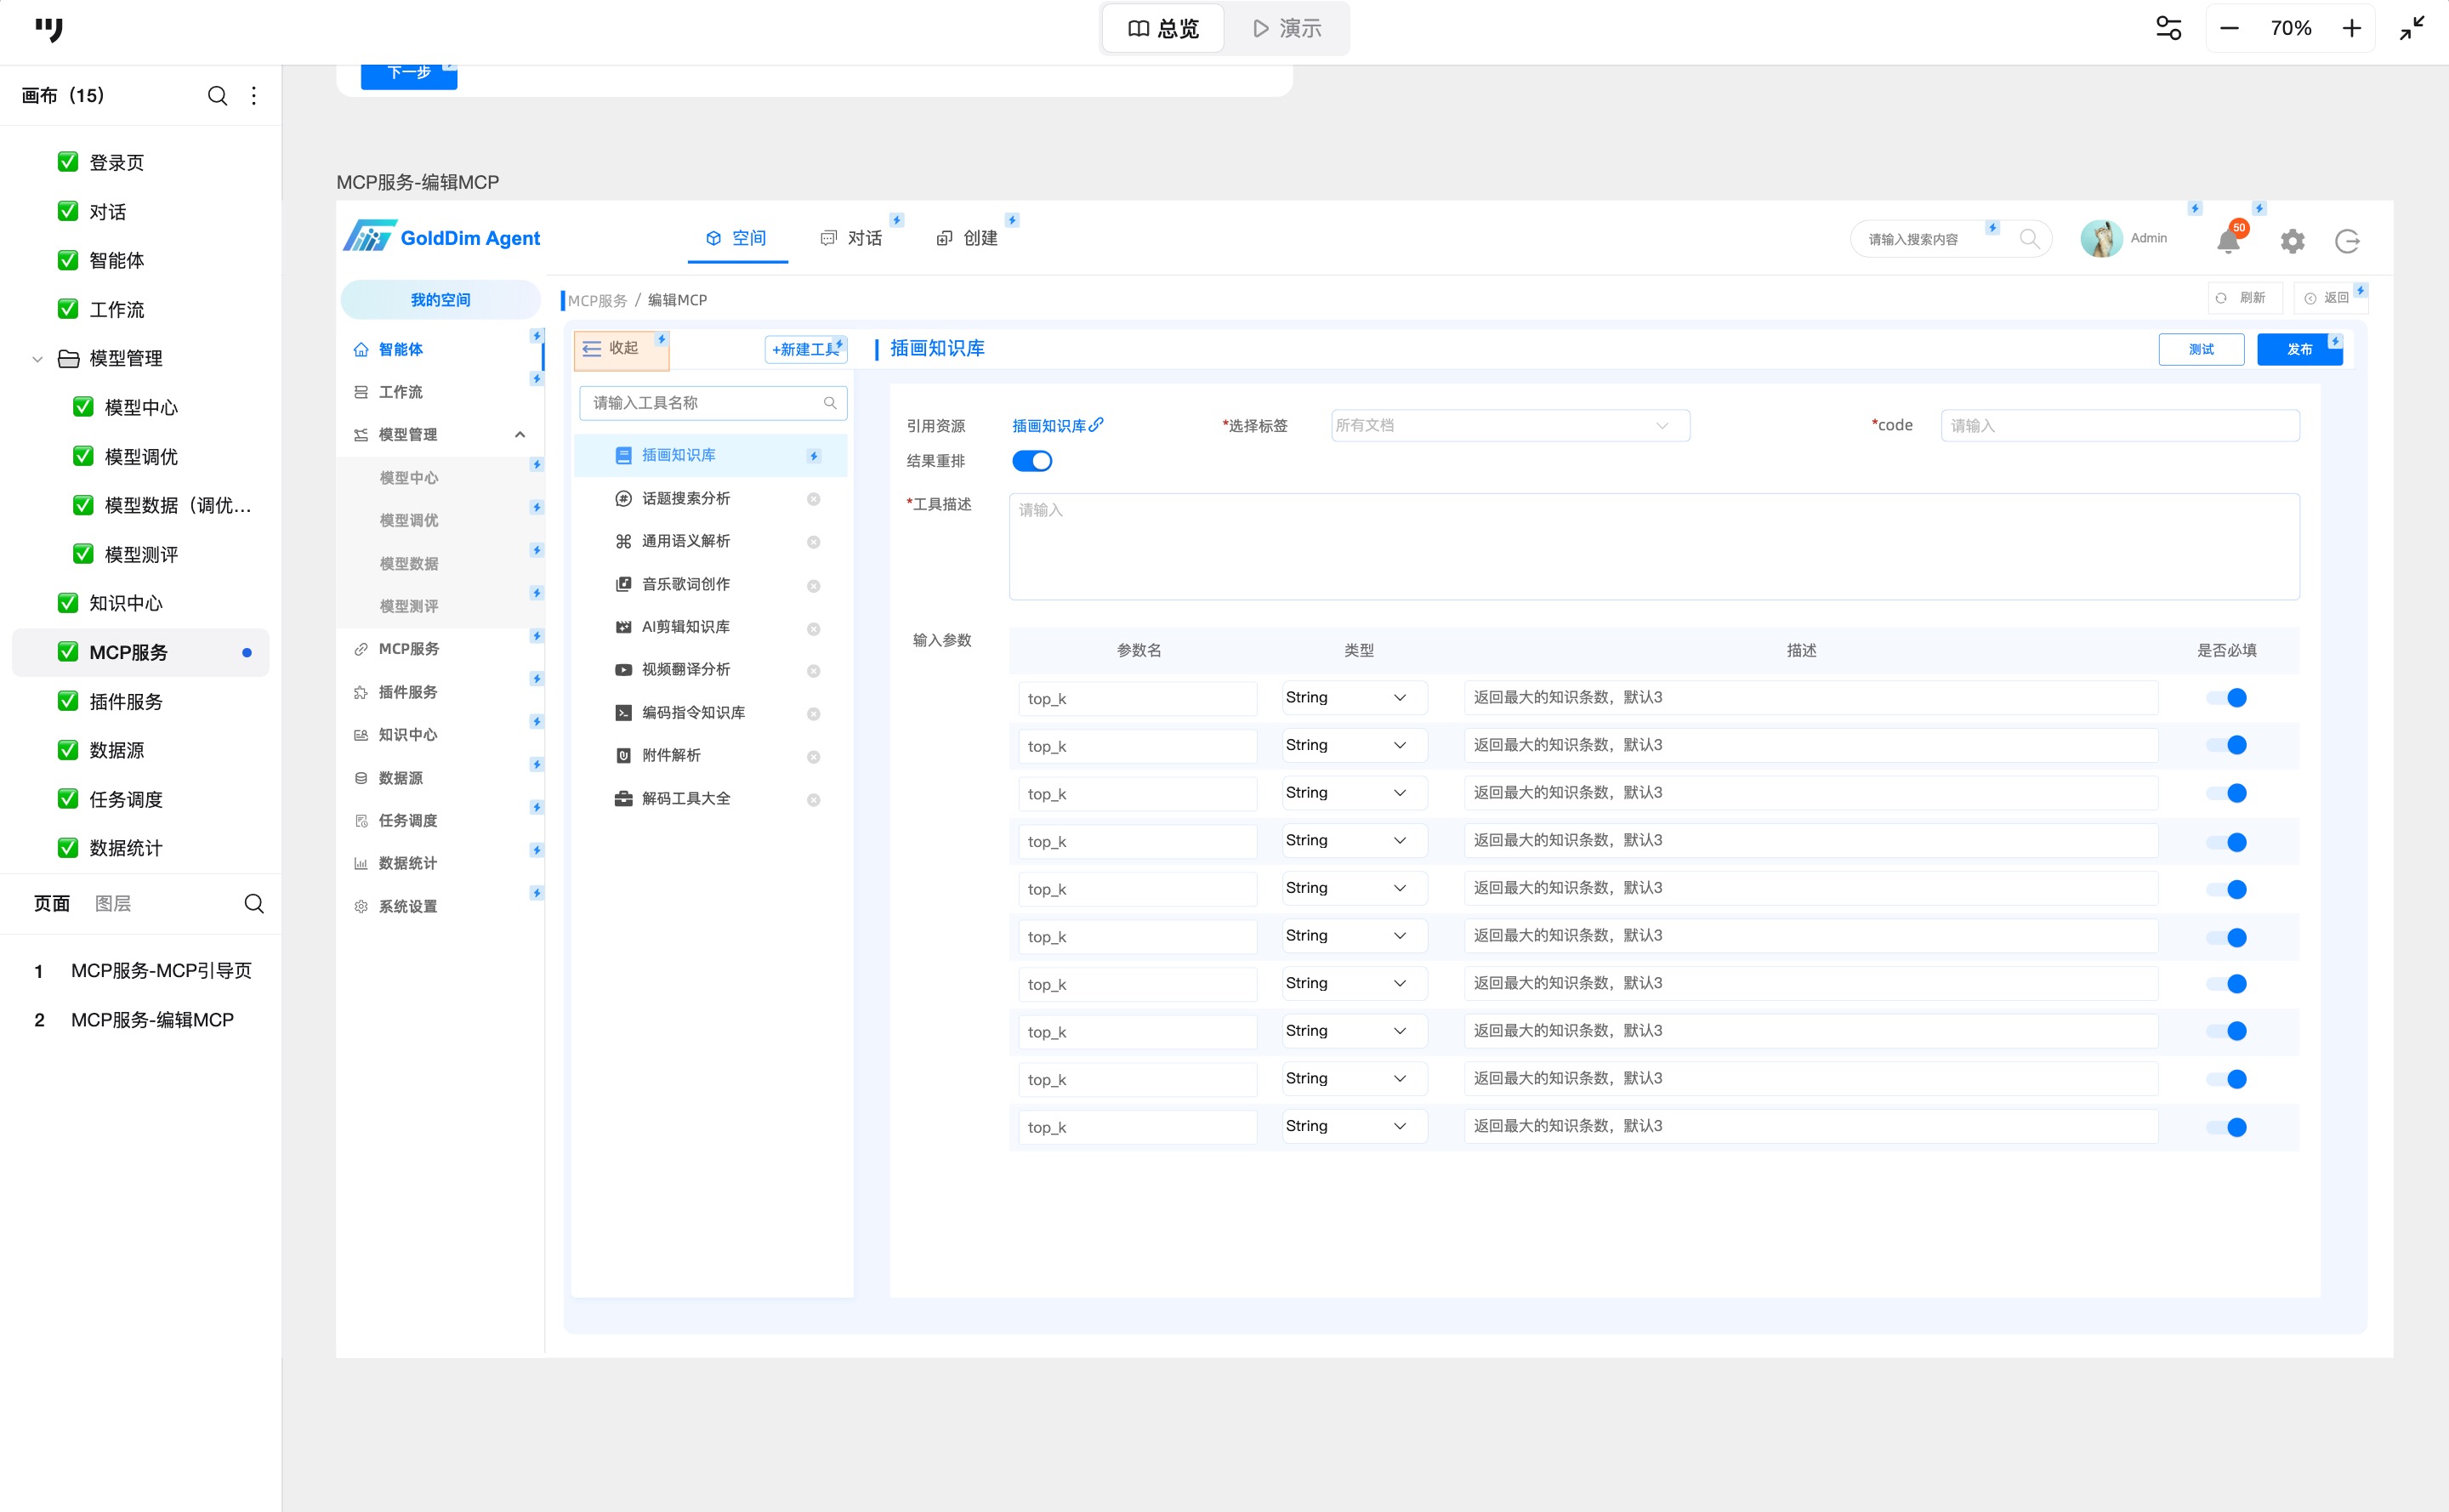This screenshot has width=2449, height=1512.
Task: Click search icon in canvas panel header
Action: (x=217, y=96)
